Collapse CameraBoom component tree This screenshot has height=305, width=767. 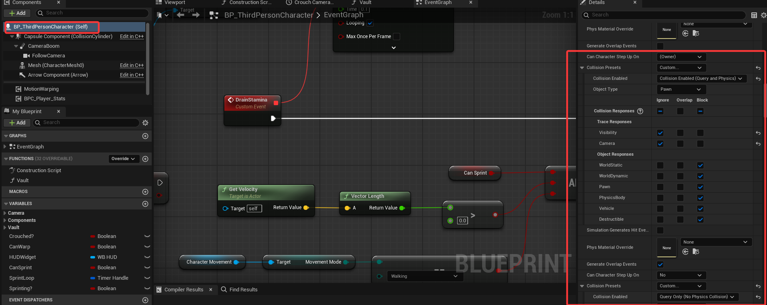click(x=16, y=46)
